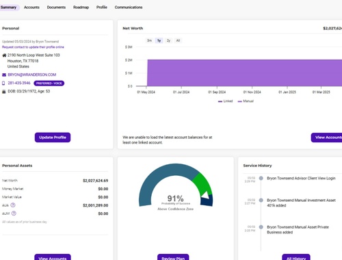
Task: Select the Private Business added history marker
Action: 261,227
